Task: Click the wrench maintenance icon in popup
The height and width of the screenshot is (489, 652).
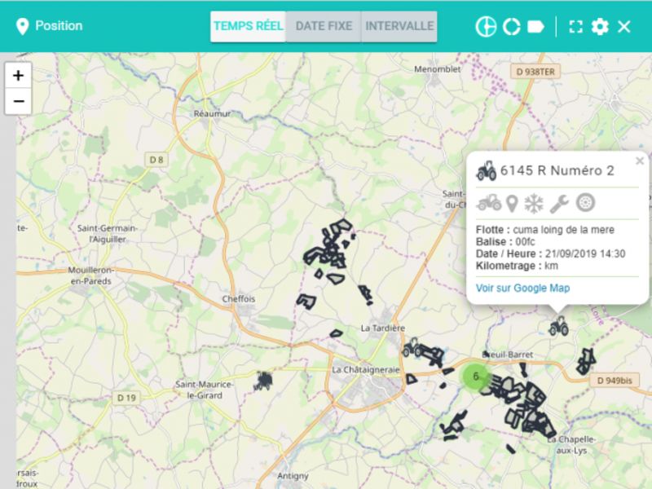Action: click(x=559, y=204)
